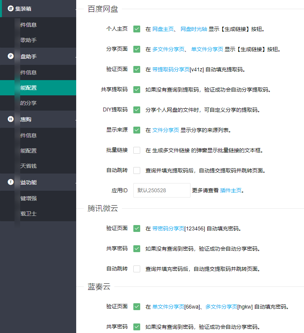
Task: Open the 的分享 sidebar item
Action: pyautogui.click(x=38, y=103)
